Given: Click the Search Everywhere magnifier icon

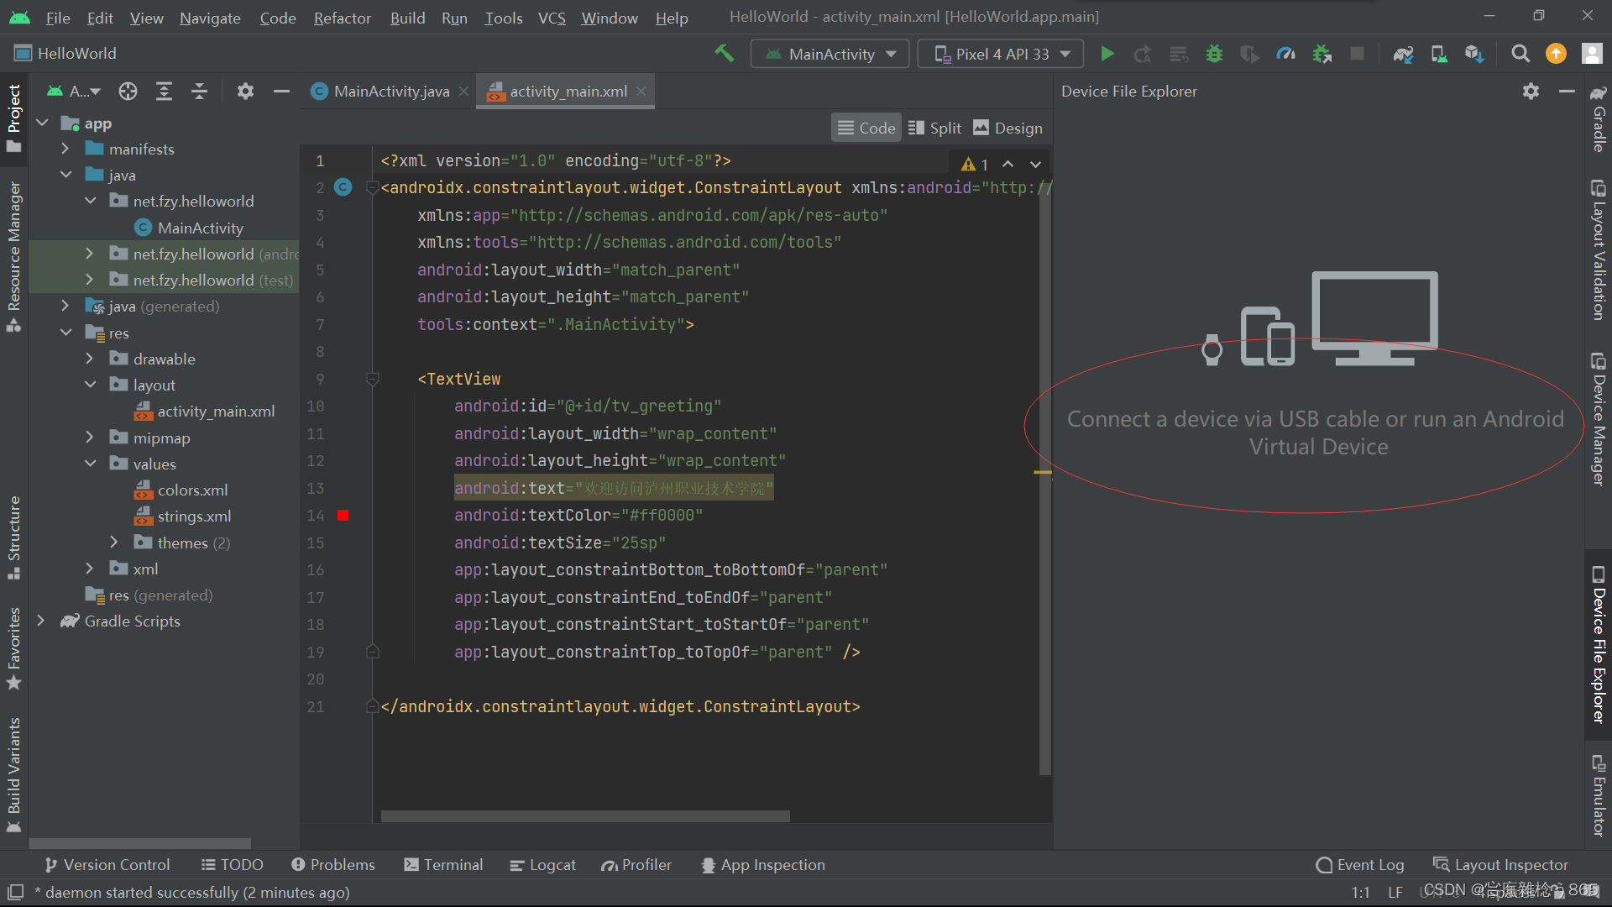Looking at the screenshot, I should click(1520, 54).
